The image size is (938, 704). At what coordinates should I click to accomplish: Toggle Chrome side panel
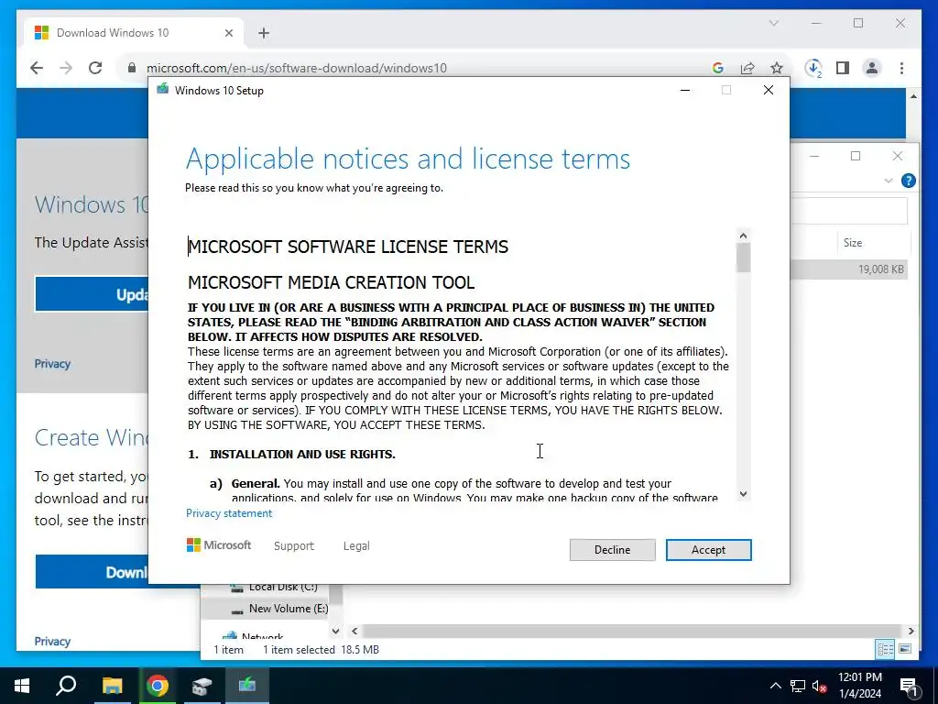pos(843,68)
